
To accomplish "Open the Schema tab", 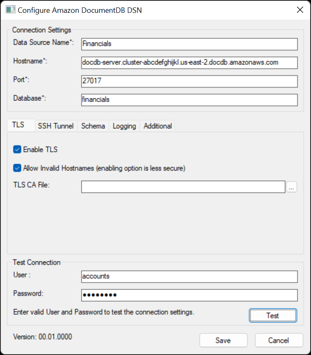I will click(93, 126).
